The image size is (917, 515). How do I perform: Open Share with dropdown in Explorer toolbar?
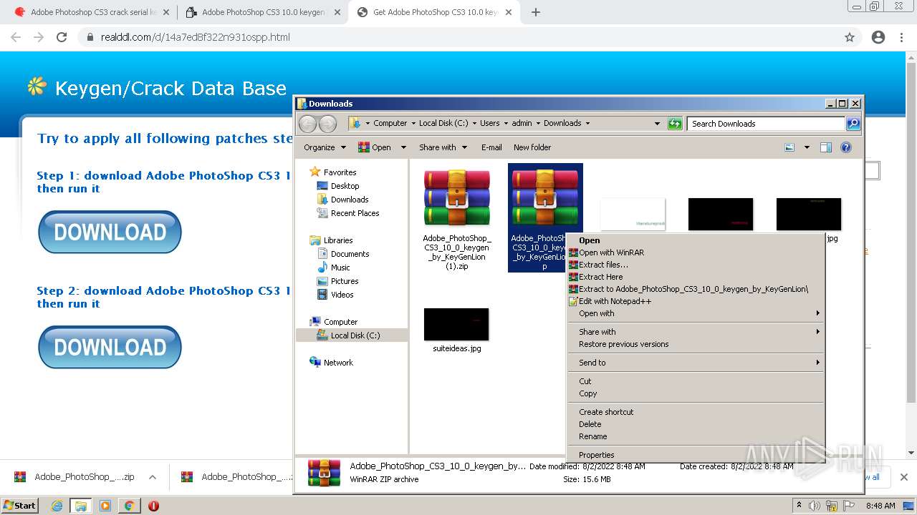click(x=443, y=147)
